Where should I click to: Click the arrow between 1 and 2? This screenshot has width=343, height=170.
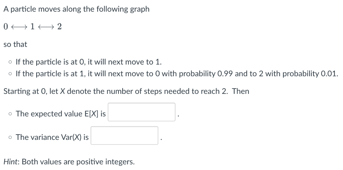coord(46,27)
